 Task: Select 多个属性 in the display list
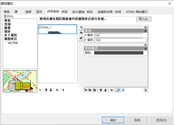tap(11, 35)
